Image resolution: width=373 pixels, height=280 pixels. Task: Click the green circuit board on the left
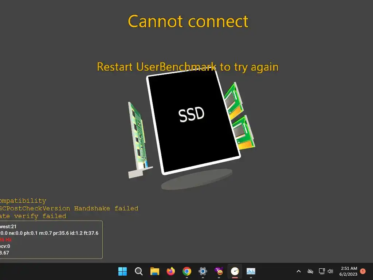[139, 140]
